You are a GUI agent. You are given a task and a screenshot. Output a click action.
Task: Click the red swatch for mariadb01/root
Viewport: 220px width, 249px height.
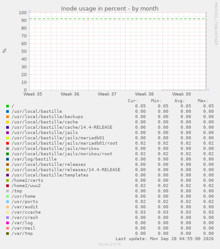8,143
